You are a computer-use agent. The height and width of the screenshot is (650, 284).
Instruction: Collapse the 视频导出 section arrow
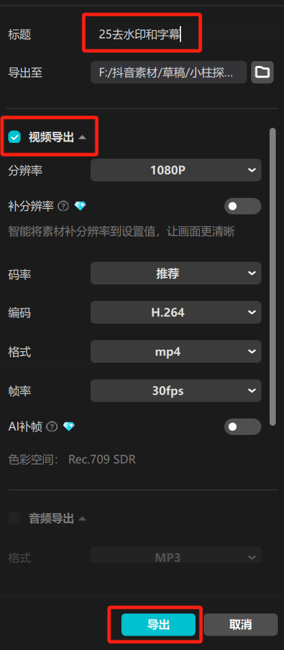pyautogui.click(x=82, y=137)
